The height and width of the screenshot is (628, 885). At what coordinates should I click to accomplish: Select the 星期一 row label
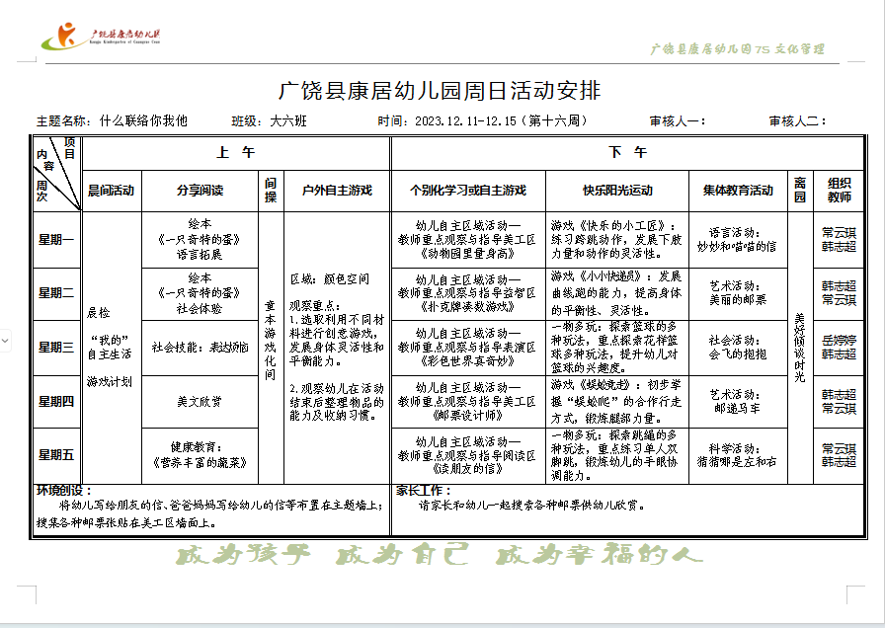pyautogui.click(x=56, y=240)
